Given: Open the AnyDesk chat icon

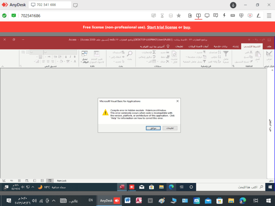Looking at the screenshot, I should 216,16.
